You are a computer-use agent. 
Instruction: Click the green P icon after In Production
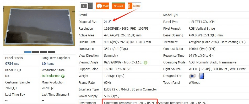click(63, 76)
